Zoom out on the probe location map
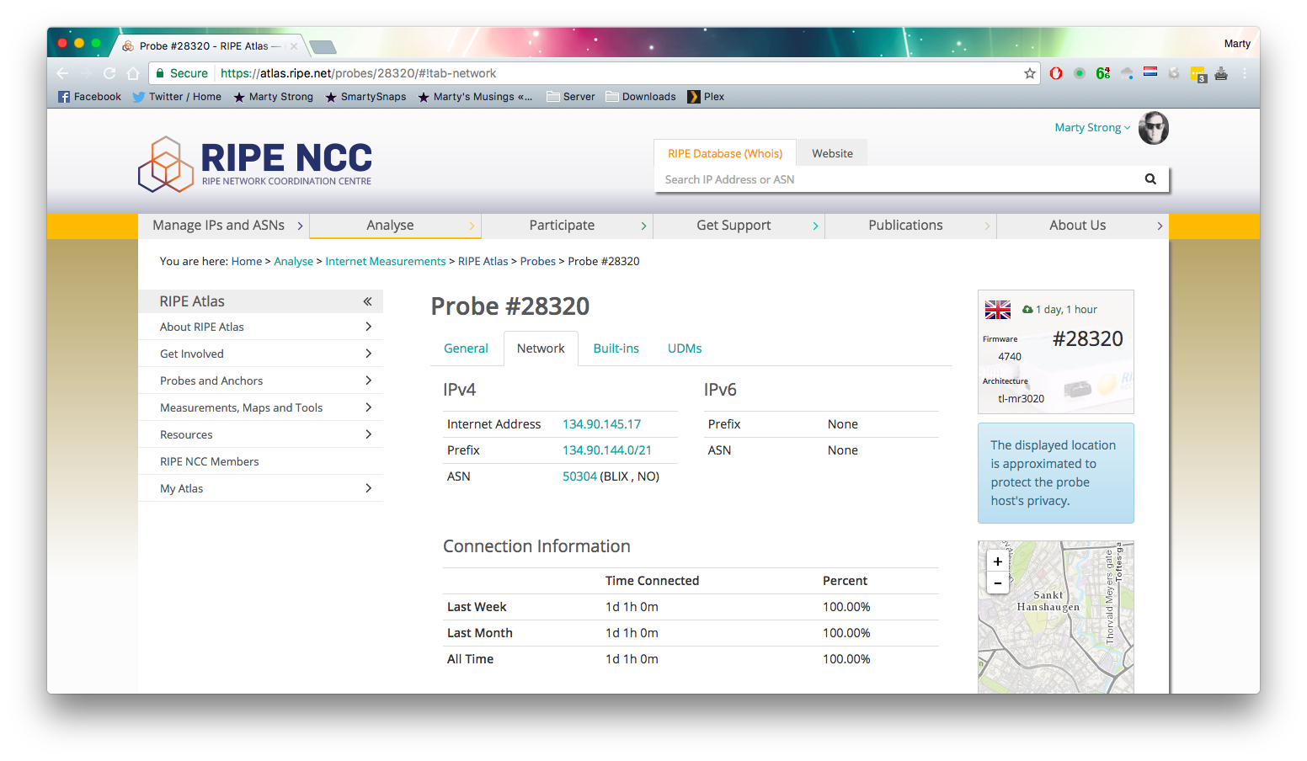Image resolution: width=1307 pixels, height=761 pixels. click(997, 583)
